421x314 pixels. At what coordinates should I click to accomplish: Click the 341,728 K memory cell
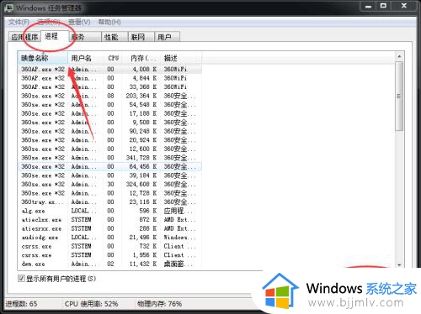[141, 158]
